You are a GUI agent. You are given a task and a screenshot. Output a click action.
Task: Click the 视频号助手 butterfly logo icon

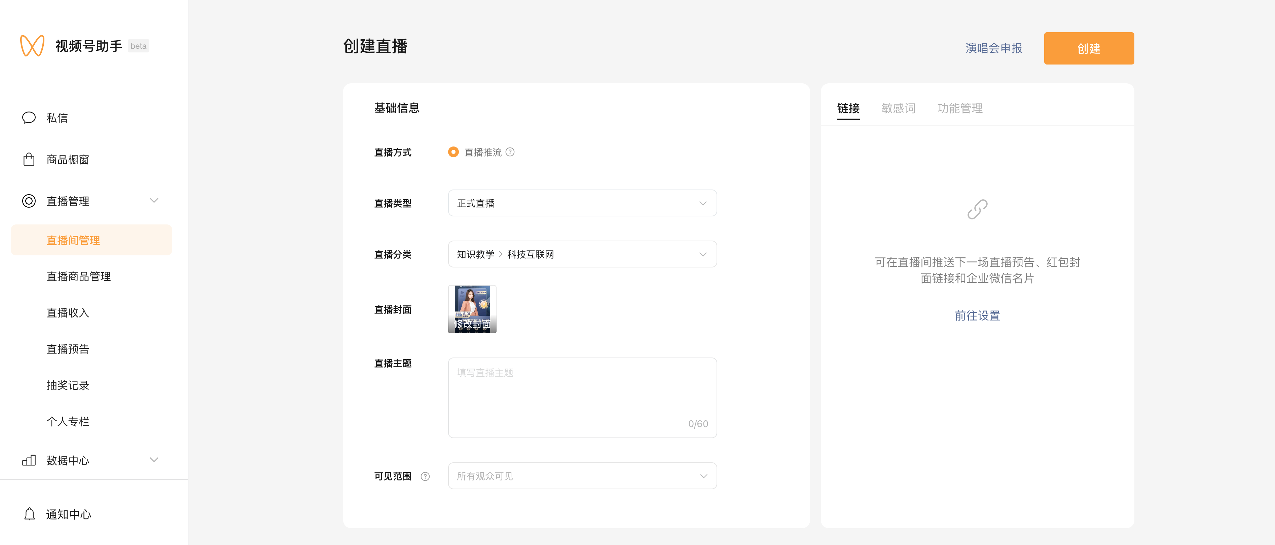click(x=32, y=45)
